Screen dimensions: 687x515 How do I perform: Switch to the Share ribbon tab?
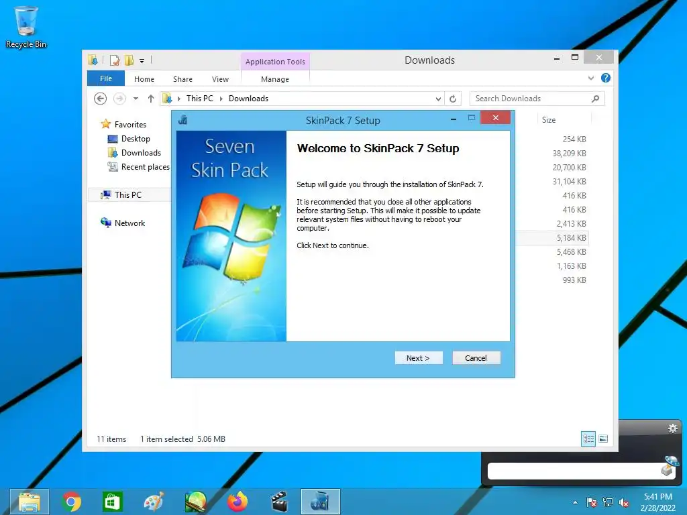(x=182, y=79)
